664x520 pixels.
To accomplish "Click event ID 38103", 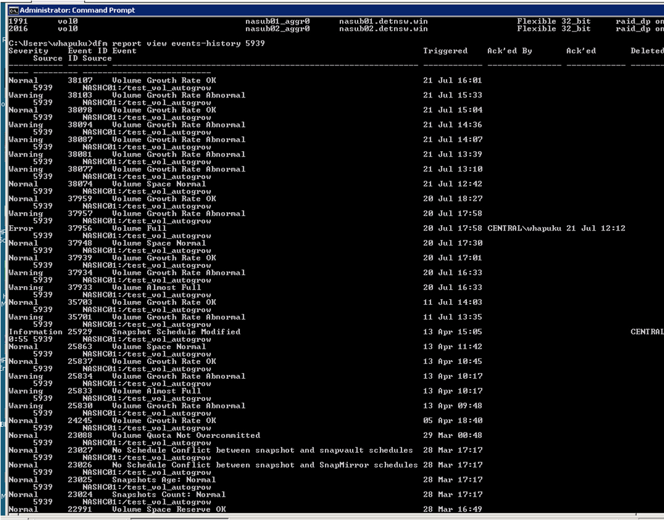I will (x=80, y=95).
